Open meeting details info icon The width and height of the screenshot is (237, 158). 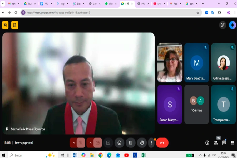207,143
